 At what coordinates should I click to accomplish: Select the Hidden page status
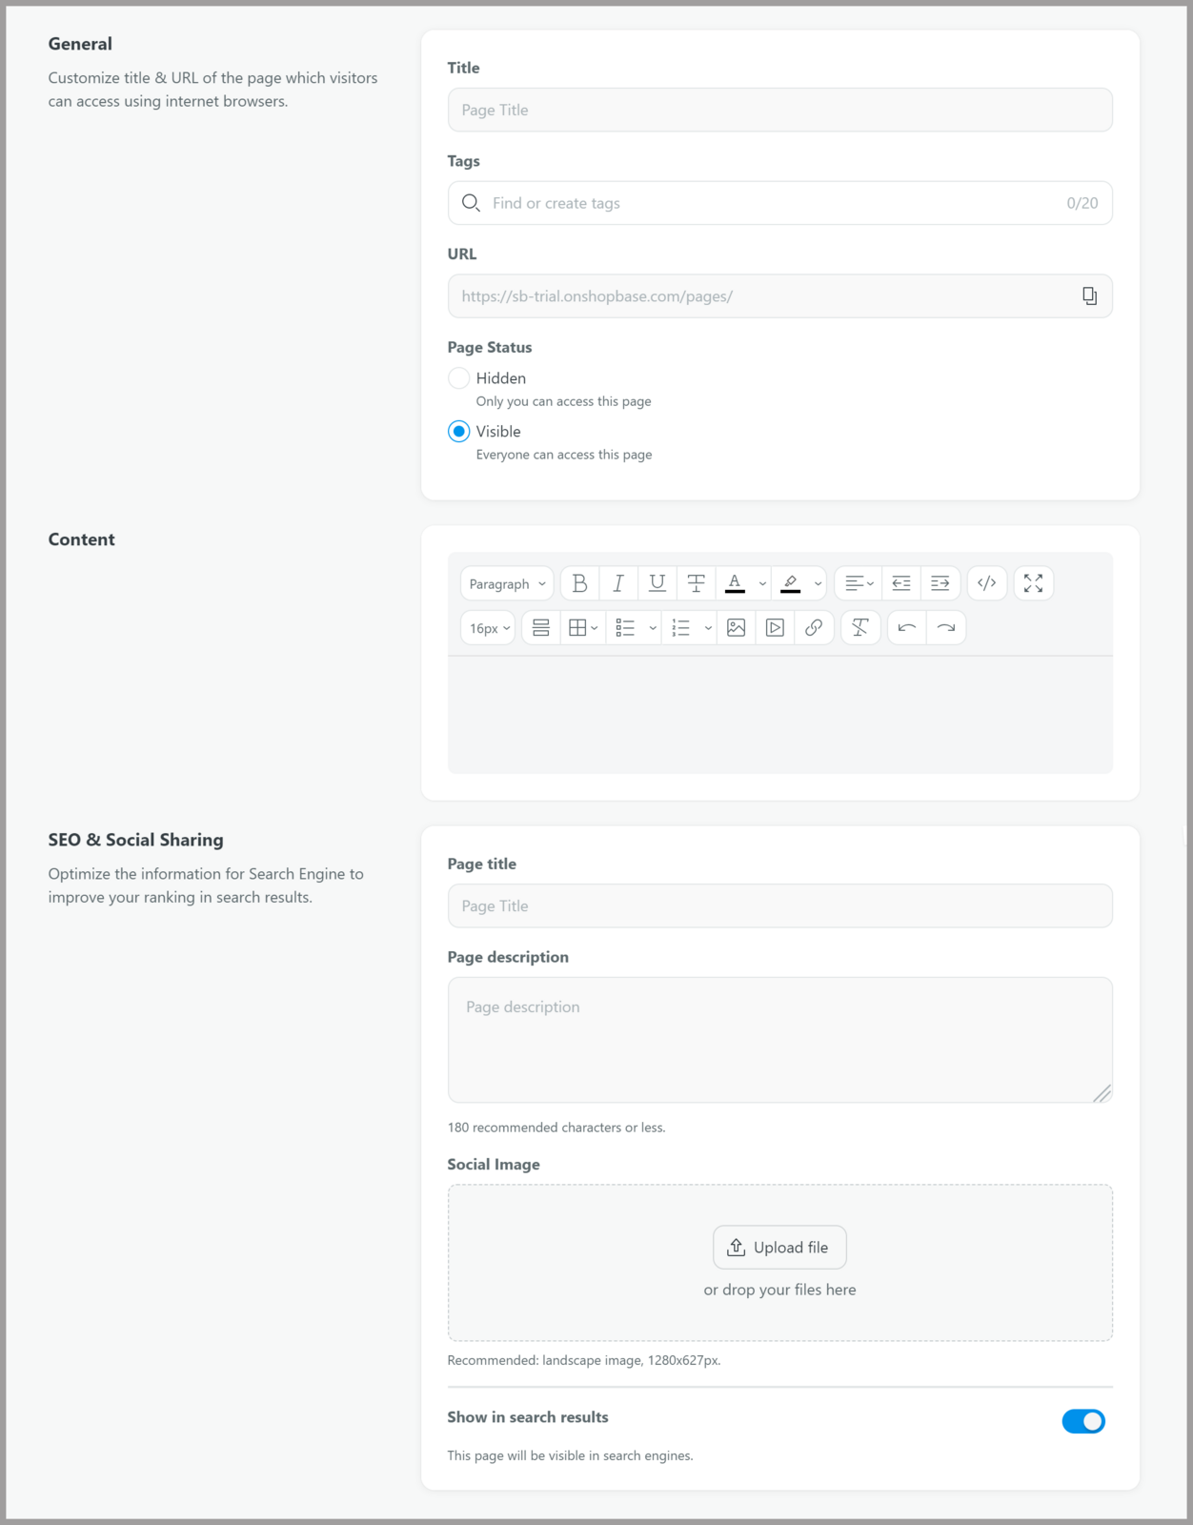(x=458, y=378)
